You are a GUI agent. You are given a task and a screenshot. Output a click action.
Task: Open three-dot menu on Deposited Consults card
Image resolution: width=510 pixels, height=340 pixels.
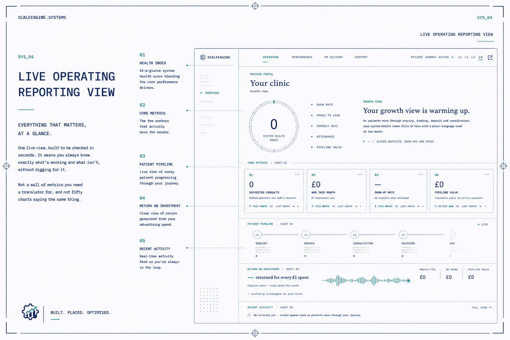tap(297, 175)
